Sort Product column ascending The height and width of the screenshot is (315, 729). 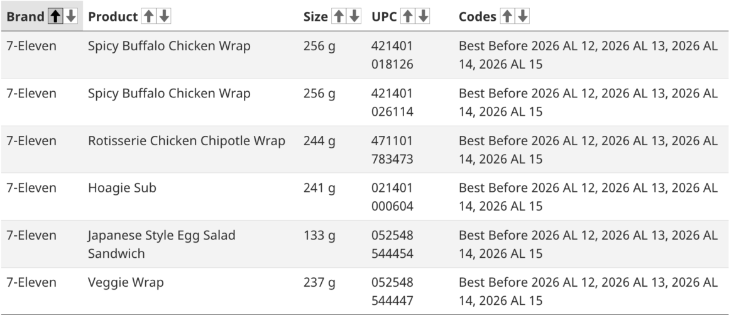(x=150, y=17)
